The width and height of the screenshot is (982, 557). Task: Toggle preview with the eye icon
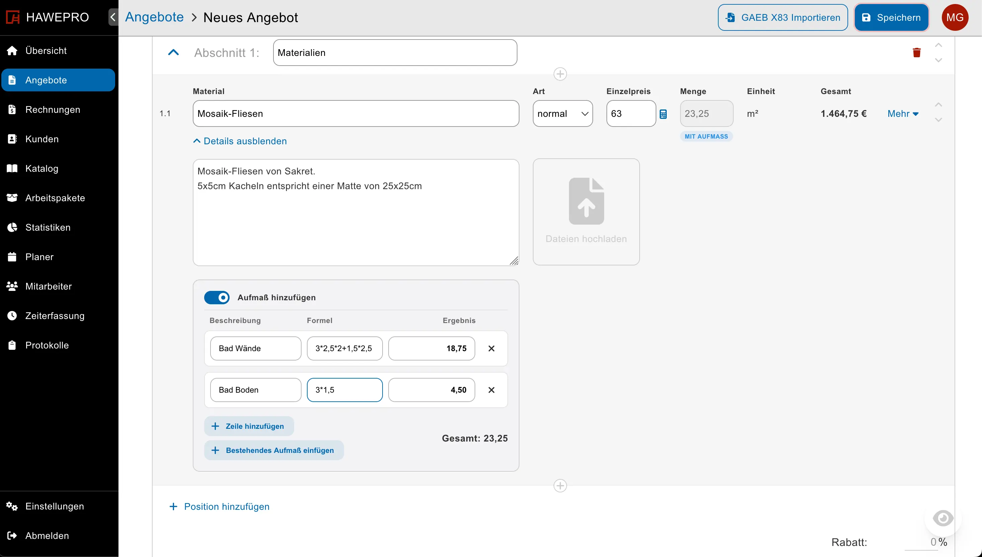(943, 519)
